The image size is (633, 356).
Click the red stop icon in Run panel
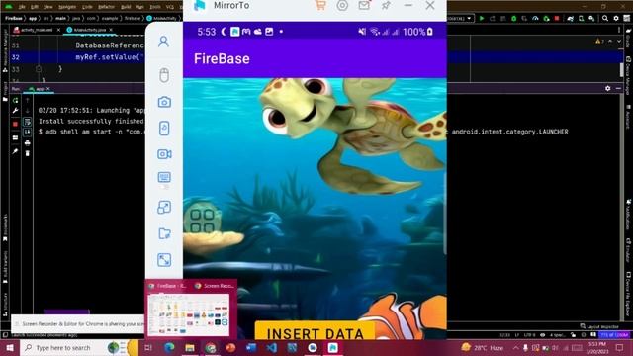point(16,124)
